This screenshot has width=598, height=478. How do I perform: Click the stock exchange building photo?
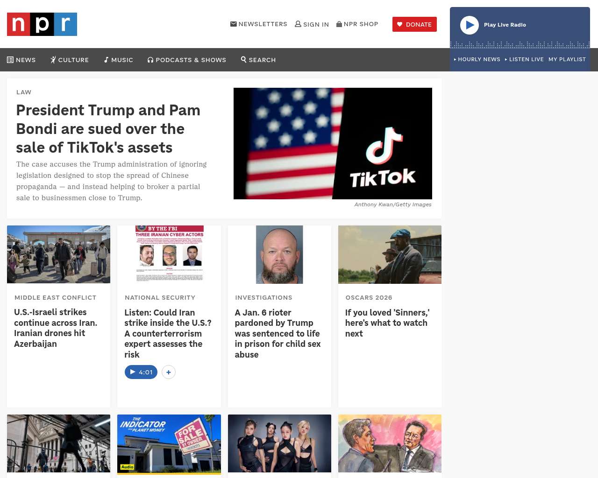tap(59, 443)
